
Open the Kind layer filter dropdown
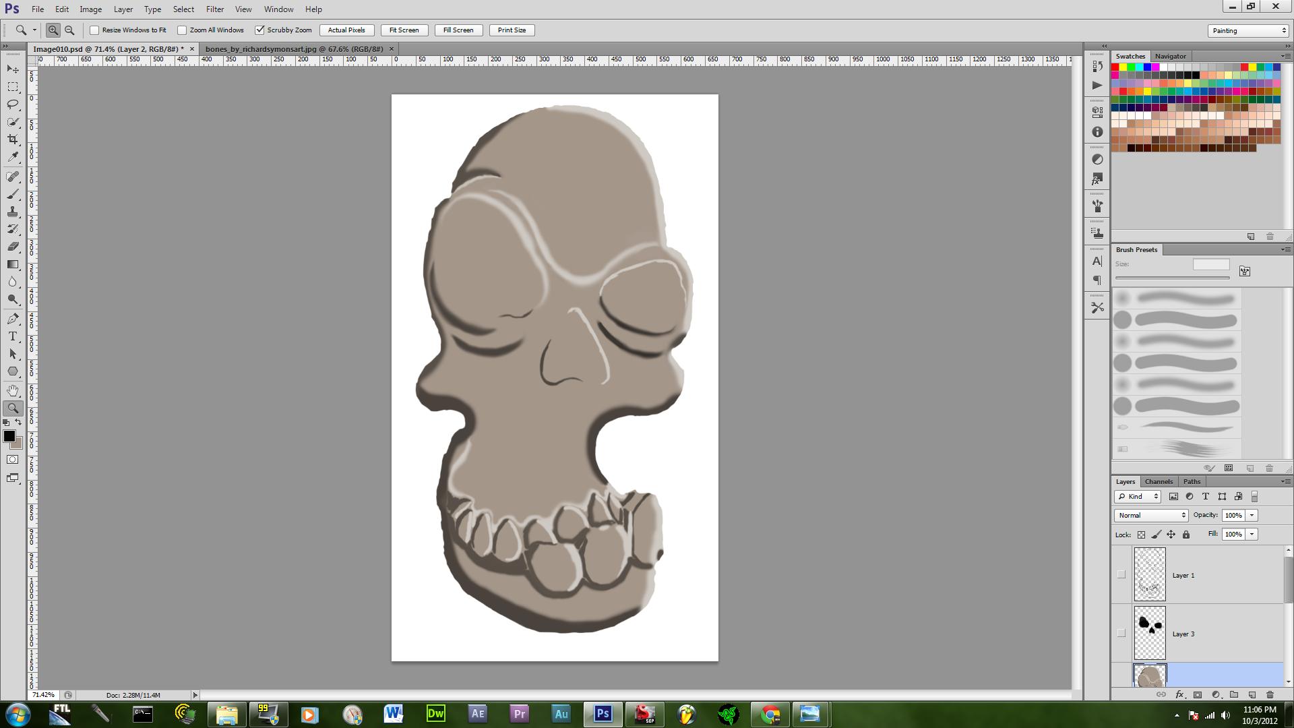click(1138, 497)
